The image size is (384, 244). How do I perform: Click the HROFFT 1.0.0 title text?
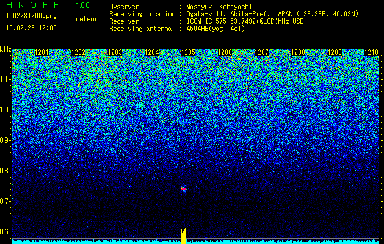pyautogui.click(x=48, y=5)
